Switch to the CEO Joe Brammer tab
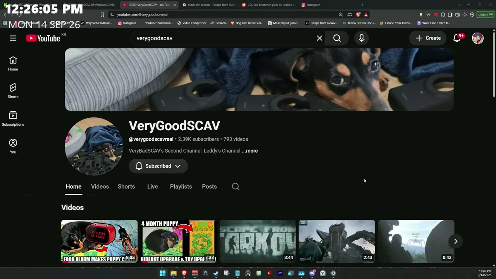 tap(268, 5)
